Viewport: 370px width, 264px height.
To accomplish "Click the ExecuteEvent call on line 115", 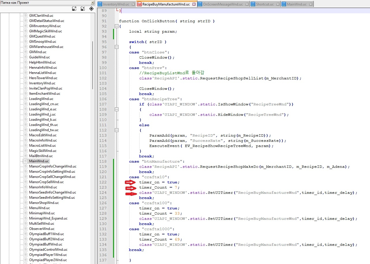I will [211, 146].
